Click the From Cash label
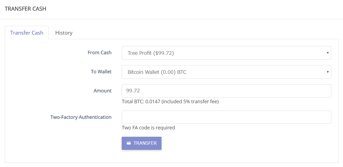This screenshot has width=343, height=167. [x=99, y=53]
